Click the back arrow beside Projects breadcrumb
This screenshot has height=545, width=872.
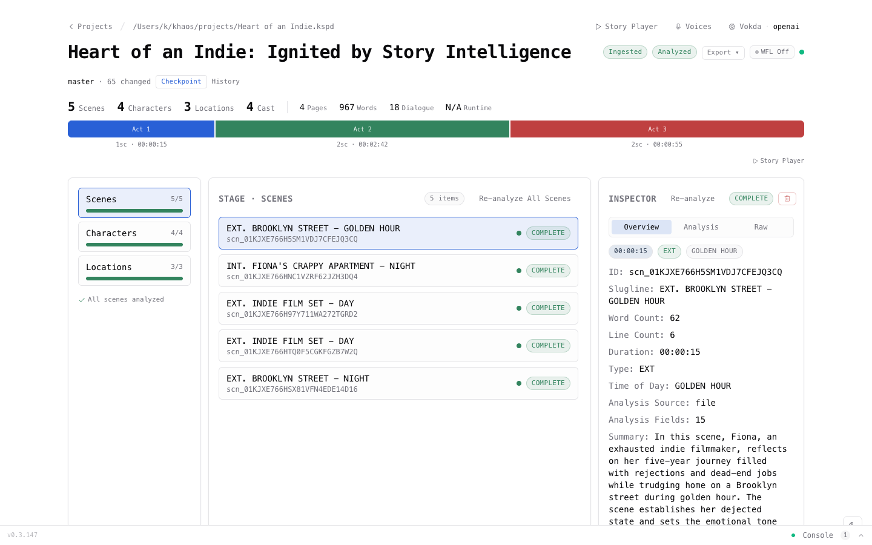tap(71, 26)
